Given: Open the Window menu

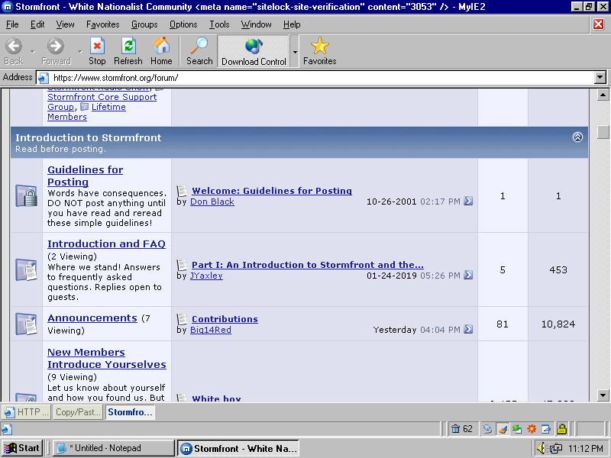Looking at the screenshot, I should (256, 24).
